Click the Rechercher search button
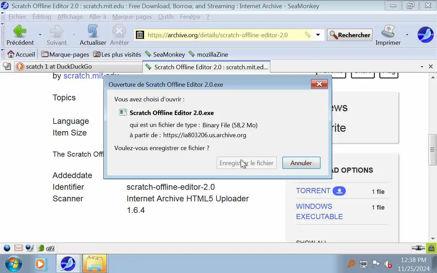The height and width of the screenshot is (273, 437). click(350, 35)
